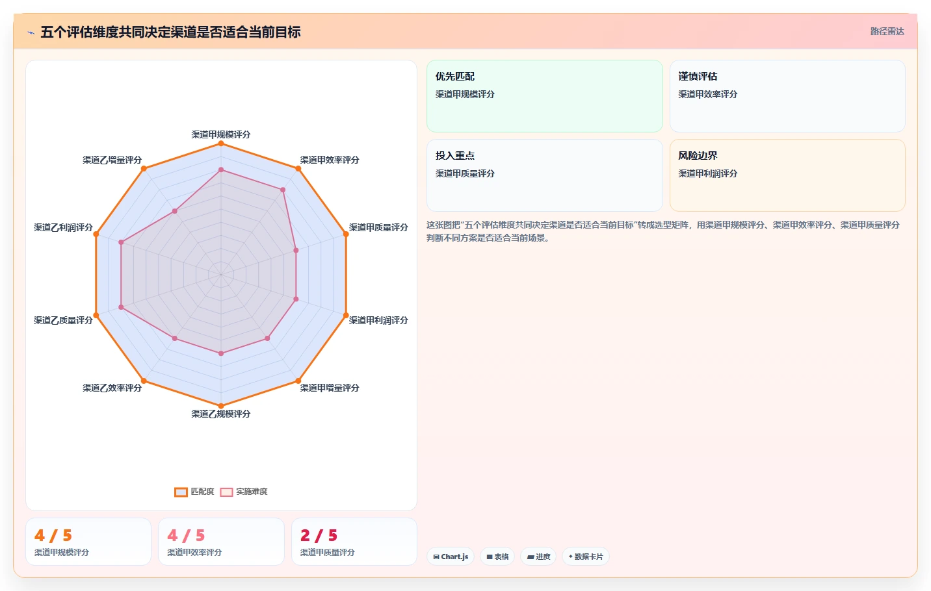This screenshot has height=591, width=931.
Task: Click the icon left of the main title
Action: tap(31, 32)
